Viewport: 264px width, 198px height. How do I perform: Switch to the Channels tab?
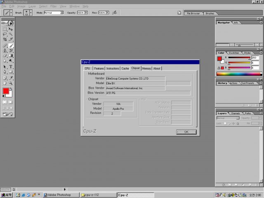coord(236,113)
